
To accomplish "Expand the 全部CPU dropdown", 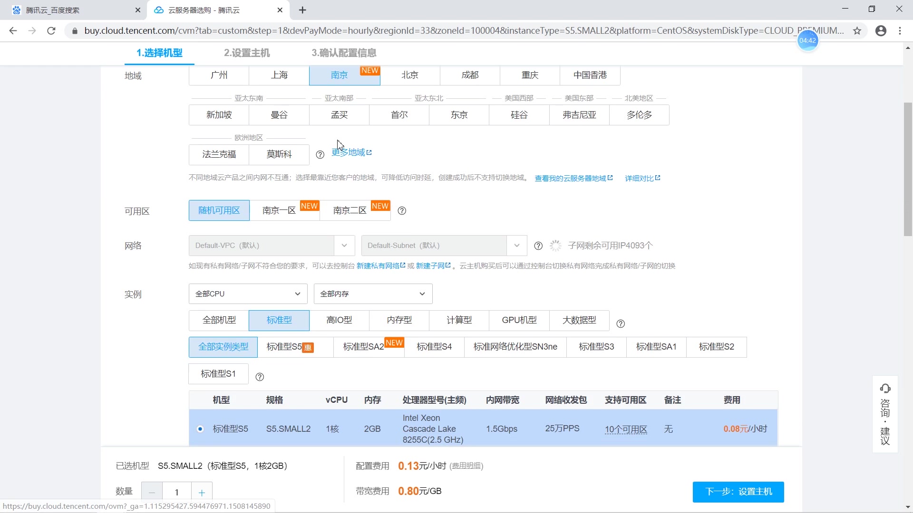I will tap(248, 294).
